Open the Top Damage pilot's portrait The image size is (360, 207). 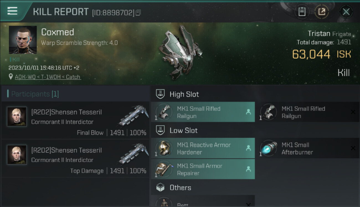click(x=17, y=155)
